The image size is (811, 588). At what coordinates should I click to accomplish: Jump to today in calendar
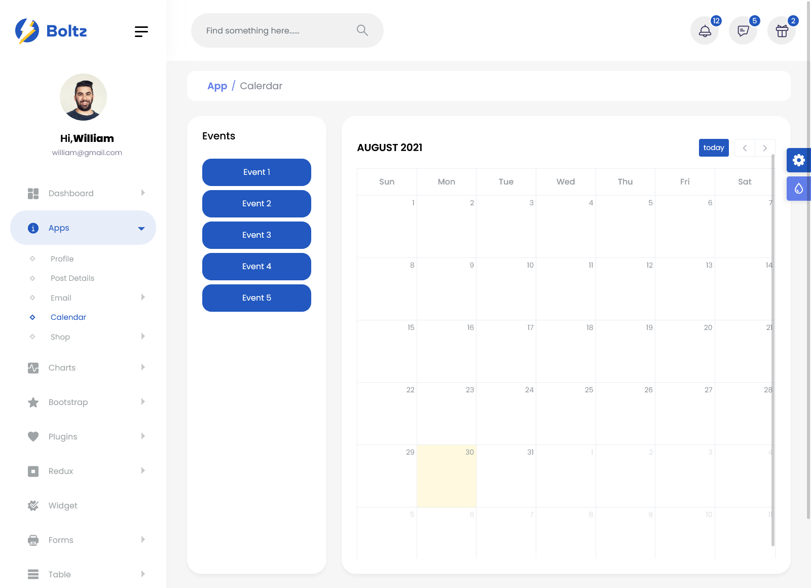714,148
